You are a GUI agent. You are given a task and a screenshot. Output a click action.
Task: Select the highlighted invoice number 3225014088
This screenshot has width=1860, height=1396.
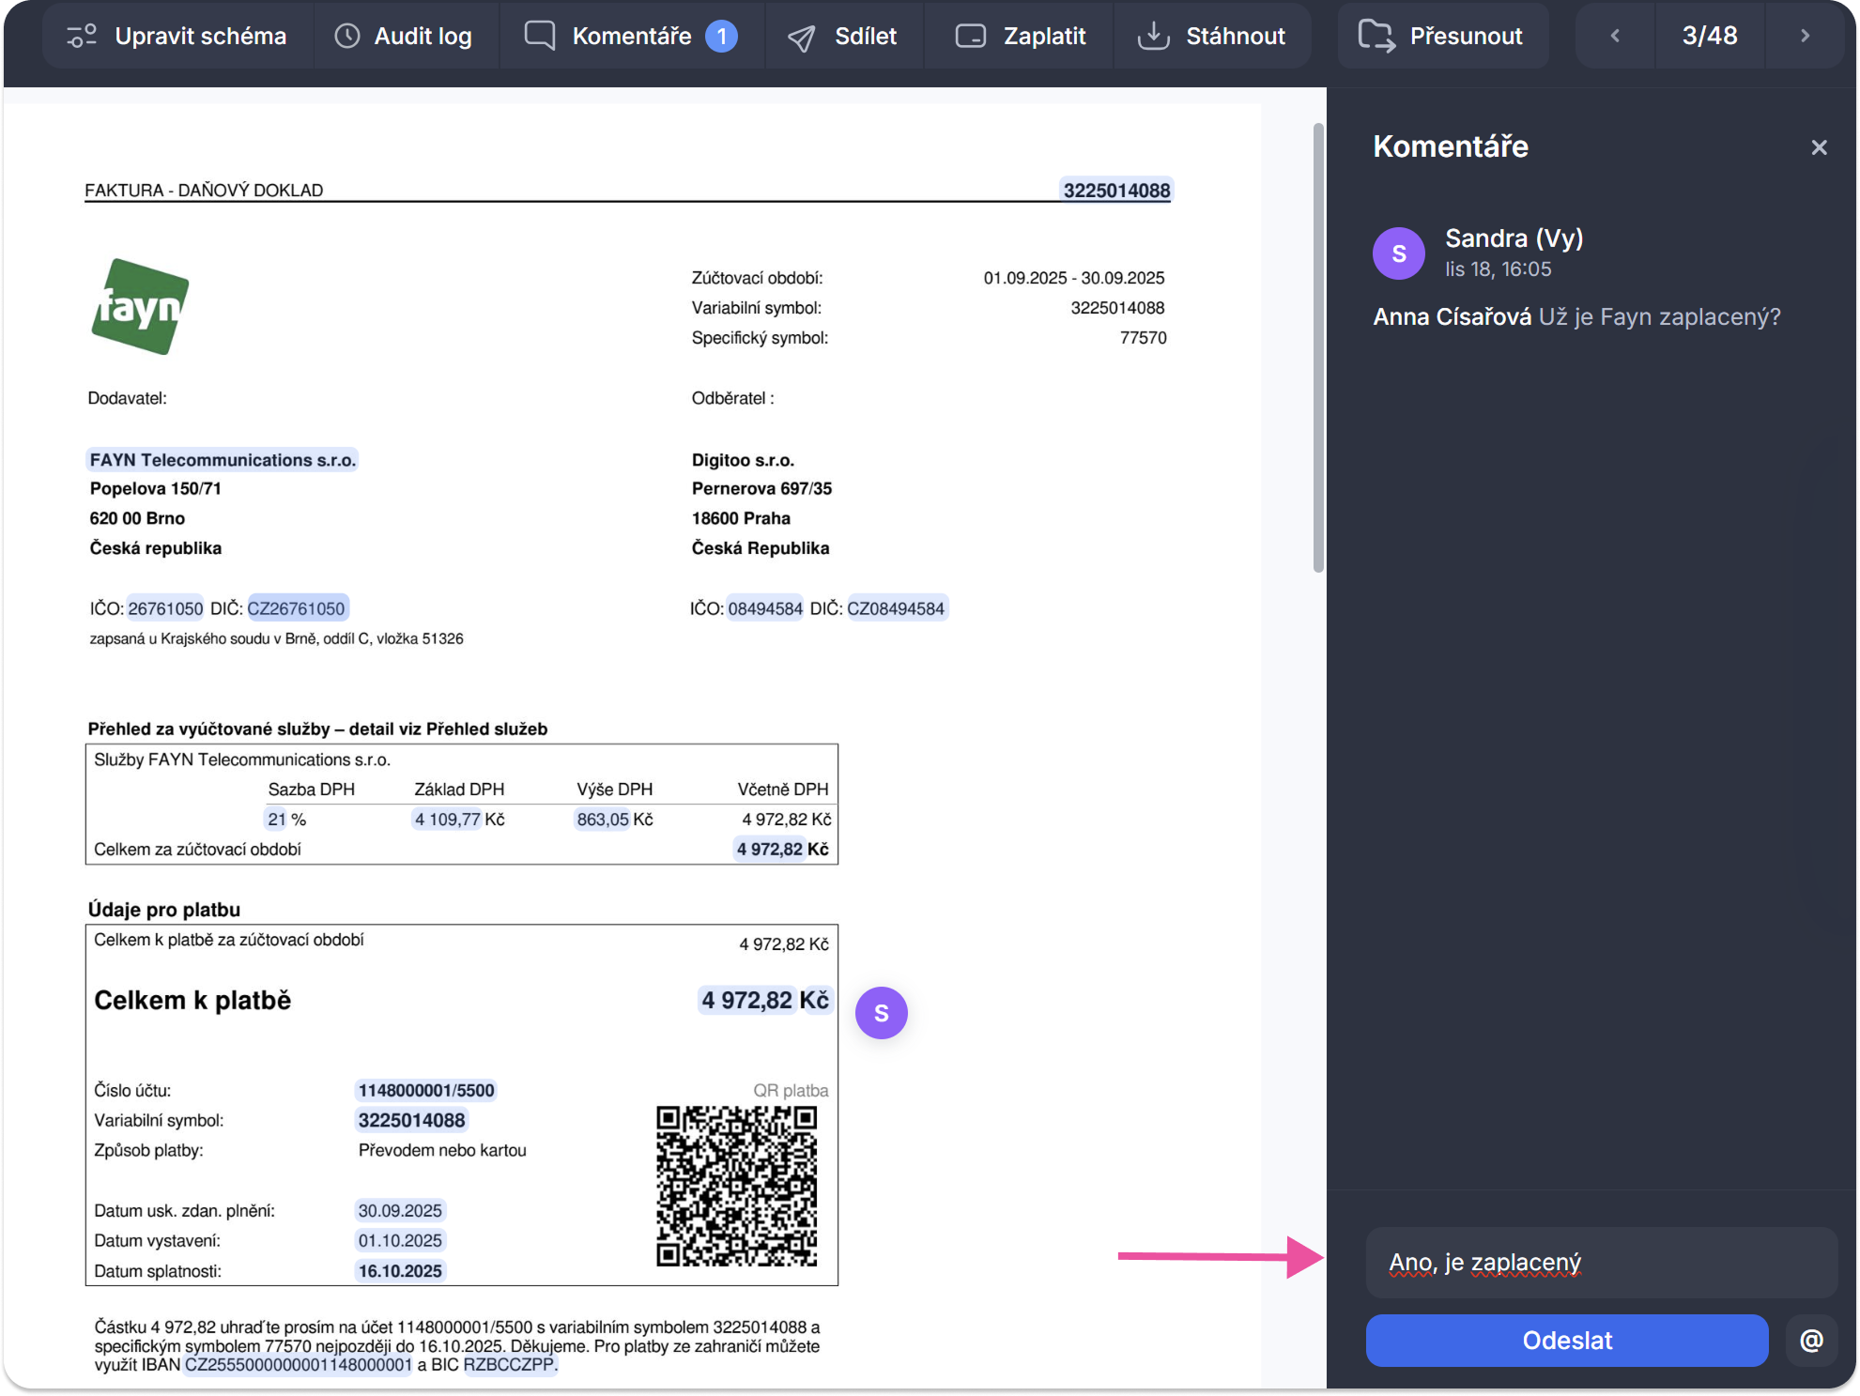(1116, 191)
